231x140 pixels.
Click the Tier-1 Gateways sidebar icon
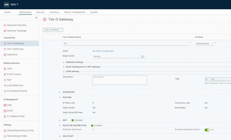5,49
